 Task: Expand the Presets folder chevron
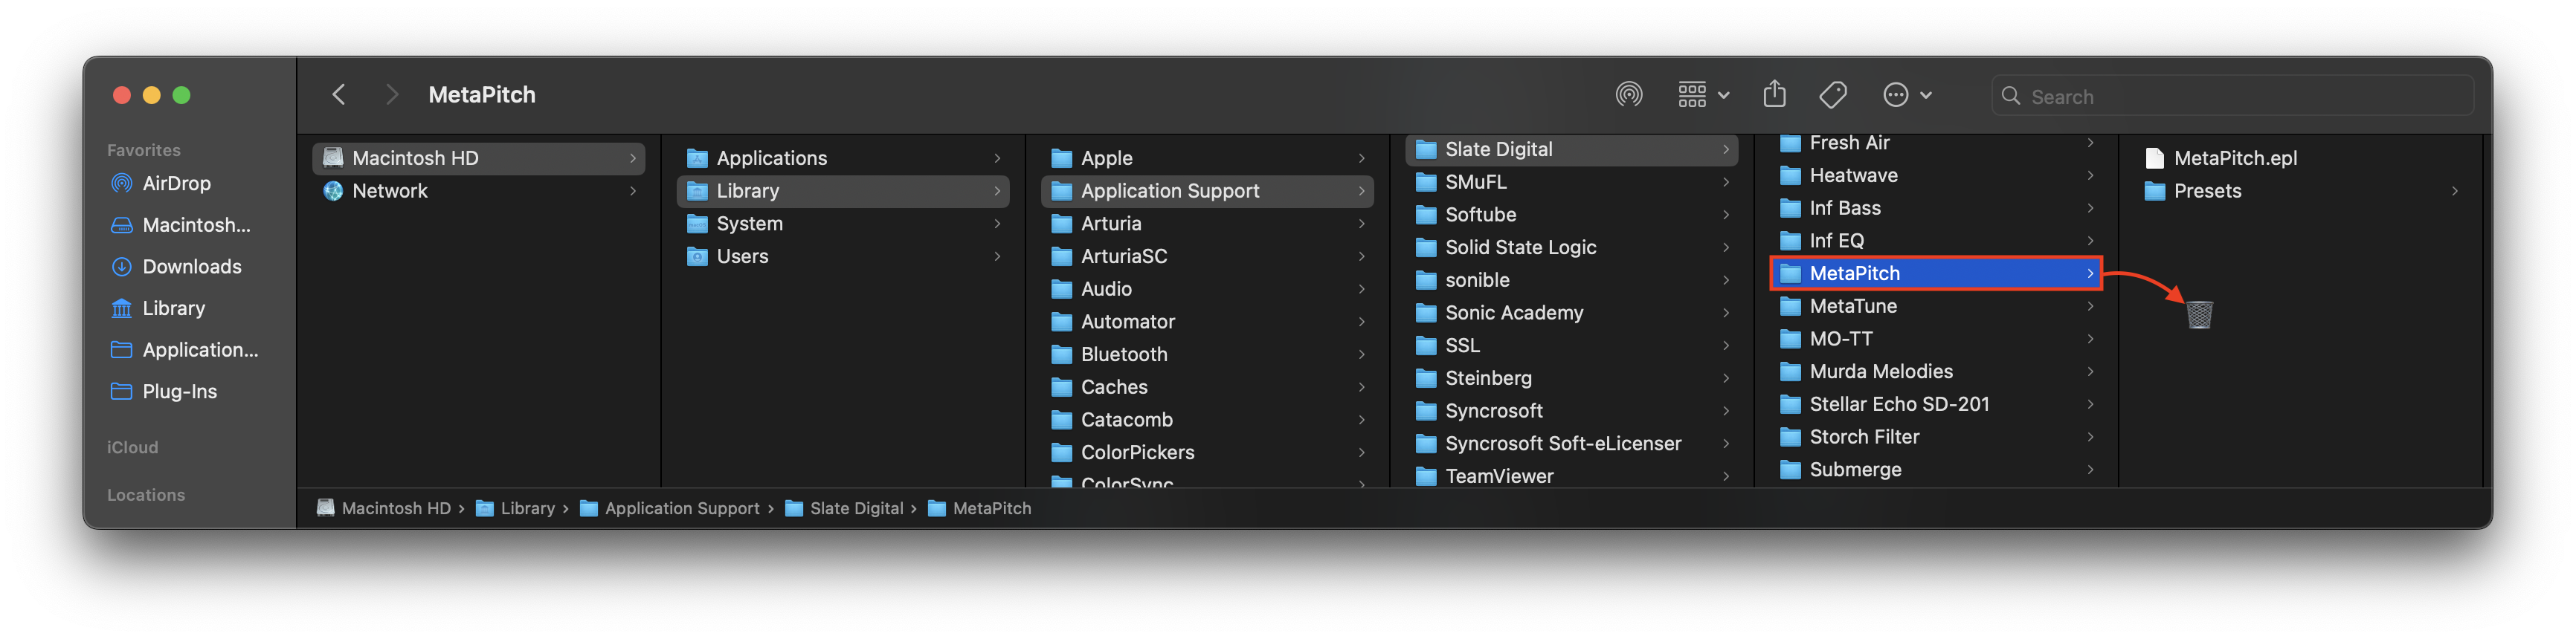pyautogui.click(x=2453, y=191)
